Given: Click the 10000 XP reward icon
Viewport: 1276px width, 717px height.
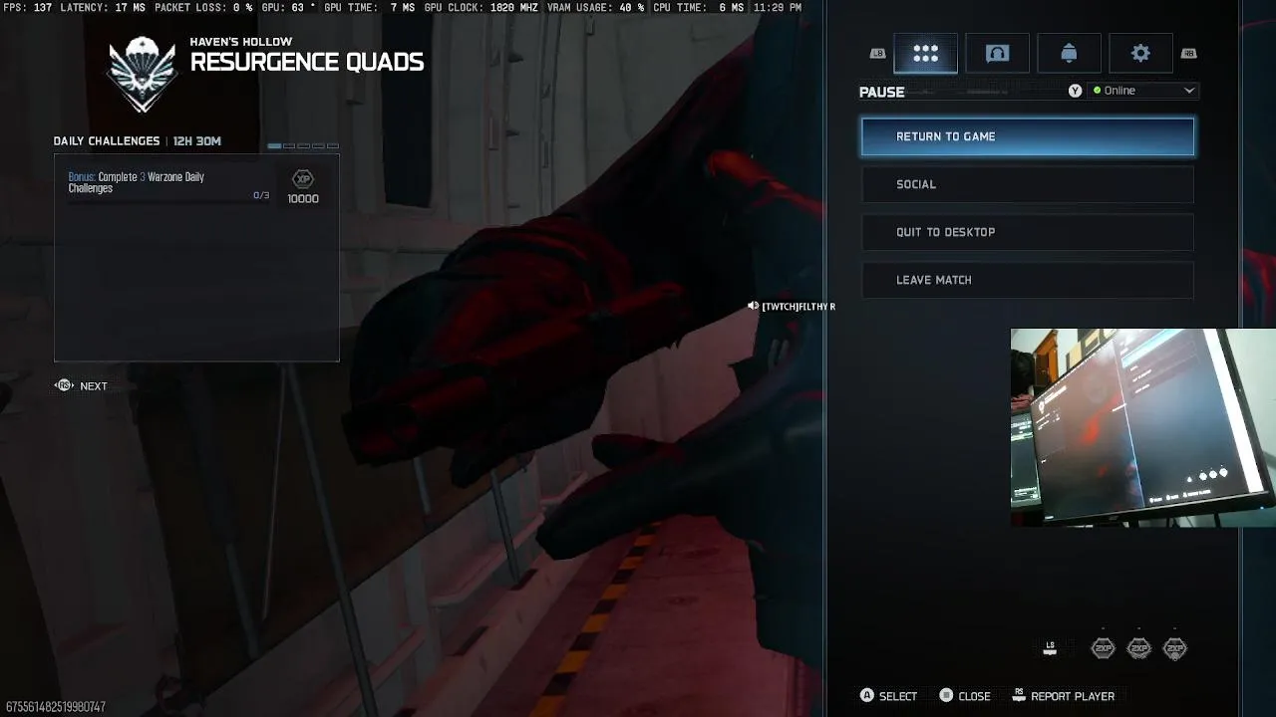Looking at the screenshot, I should click(303, 179).
